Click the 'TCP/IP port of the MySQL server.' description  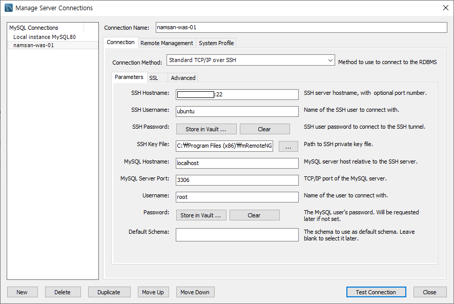click(x=345, y=178)
